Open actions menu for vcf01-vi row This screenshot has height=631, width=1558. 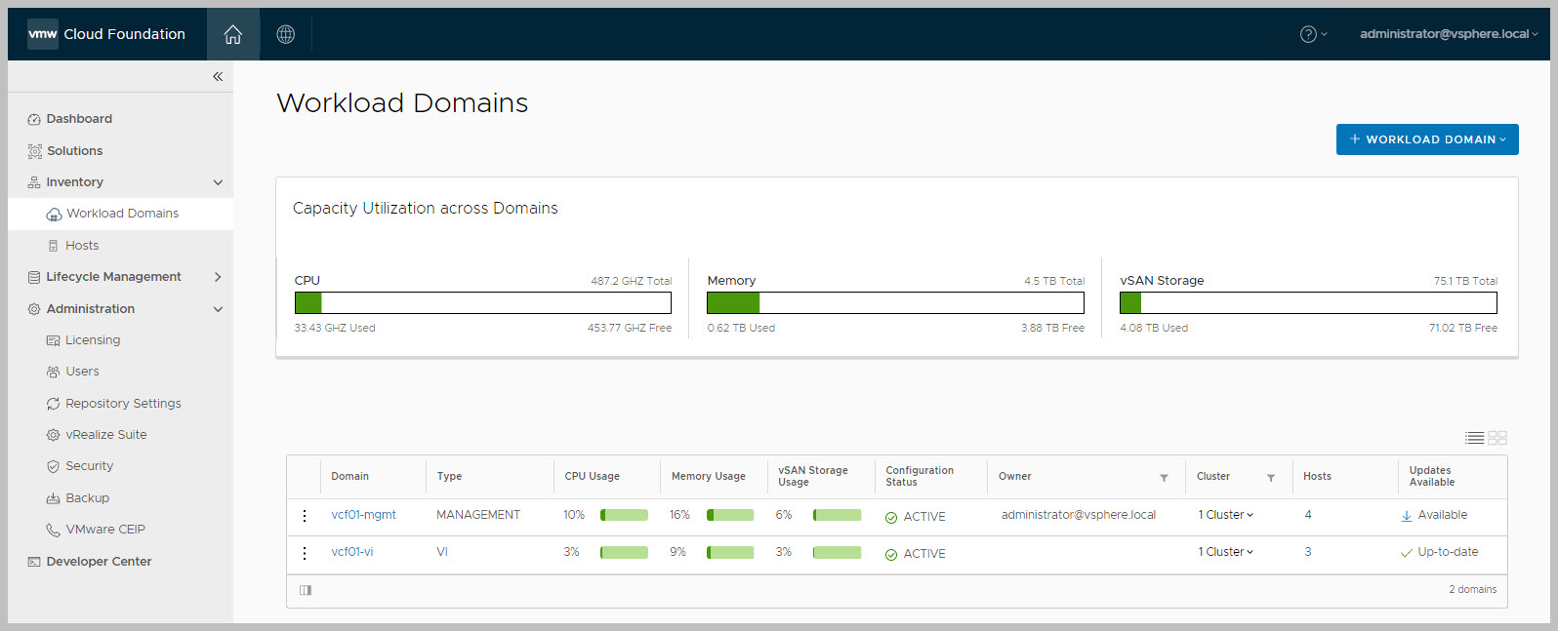click(x=305, y=553)
